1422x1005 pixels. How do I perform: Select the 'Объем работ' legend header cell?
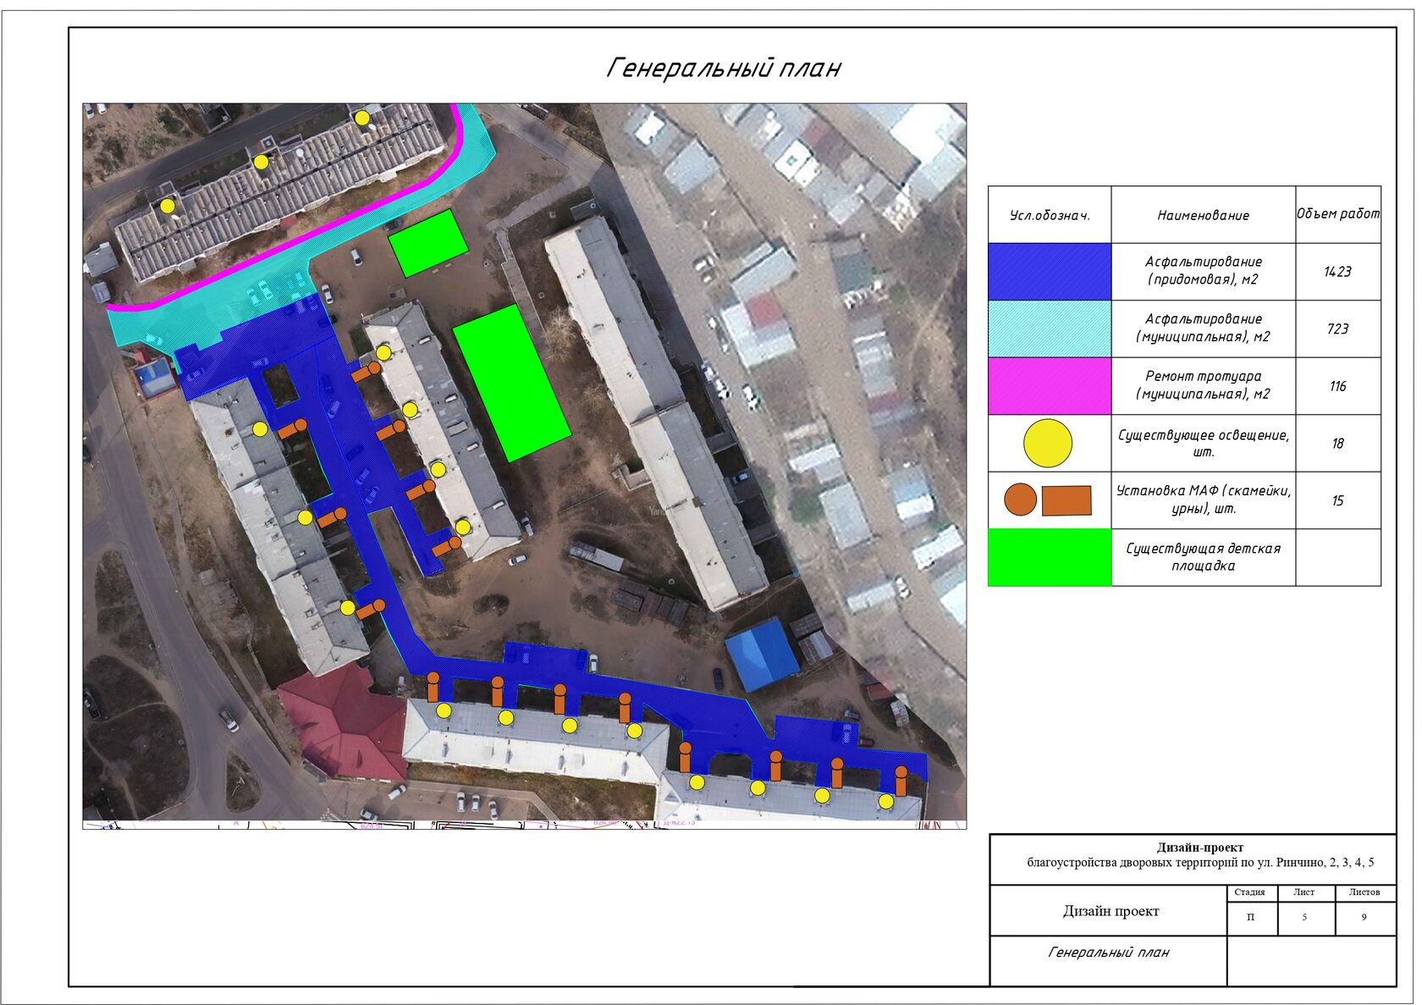tap(1338, 214)
